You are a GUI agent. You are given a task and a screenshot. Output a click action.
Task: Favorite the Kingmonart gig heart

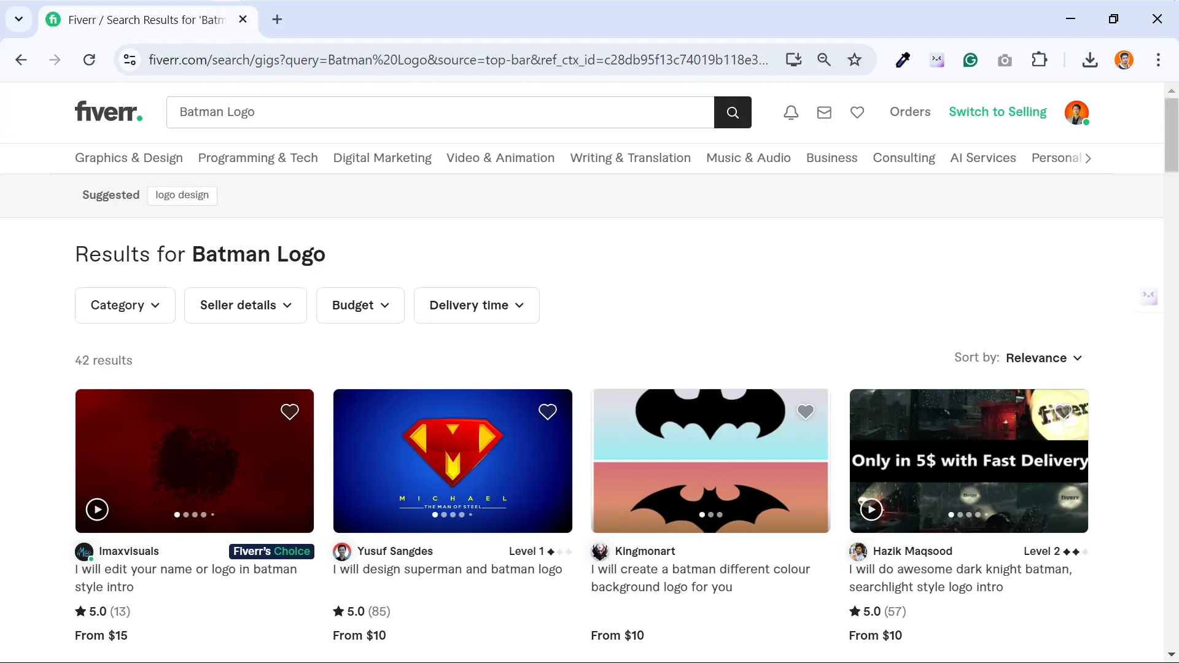pos(806,411)
